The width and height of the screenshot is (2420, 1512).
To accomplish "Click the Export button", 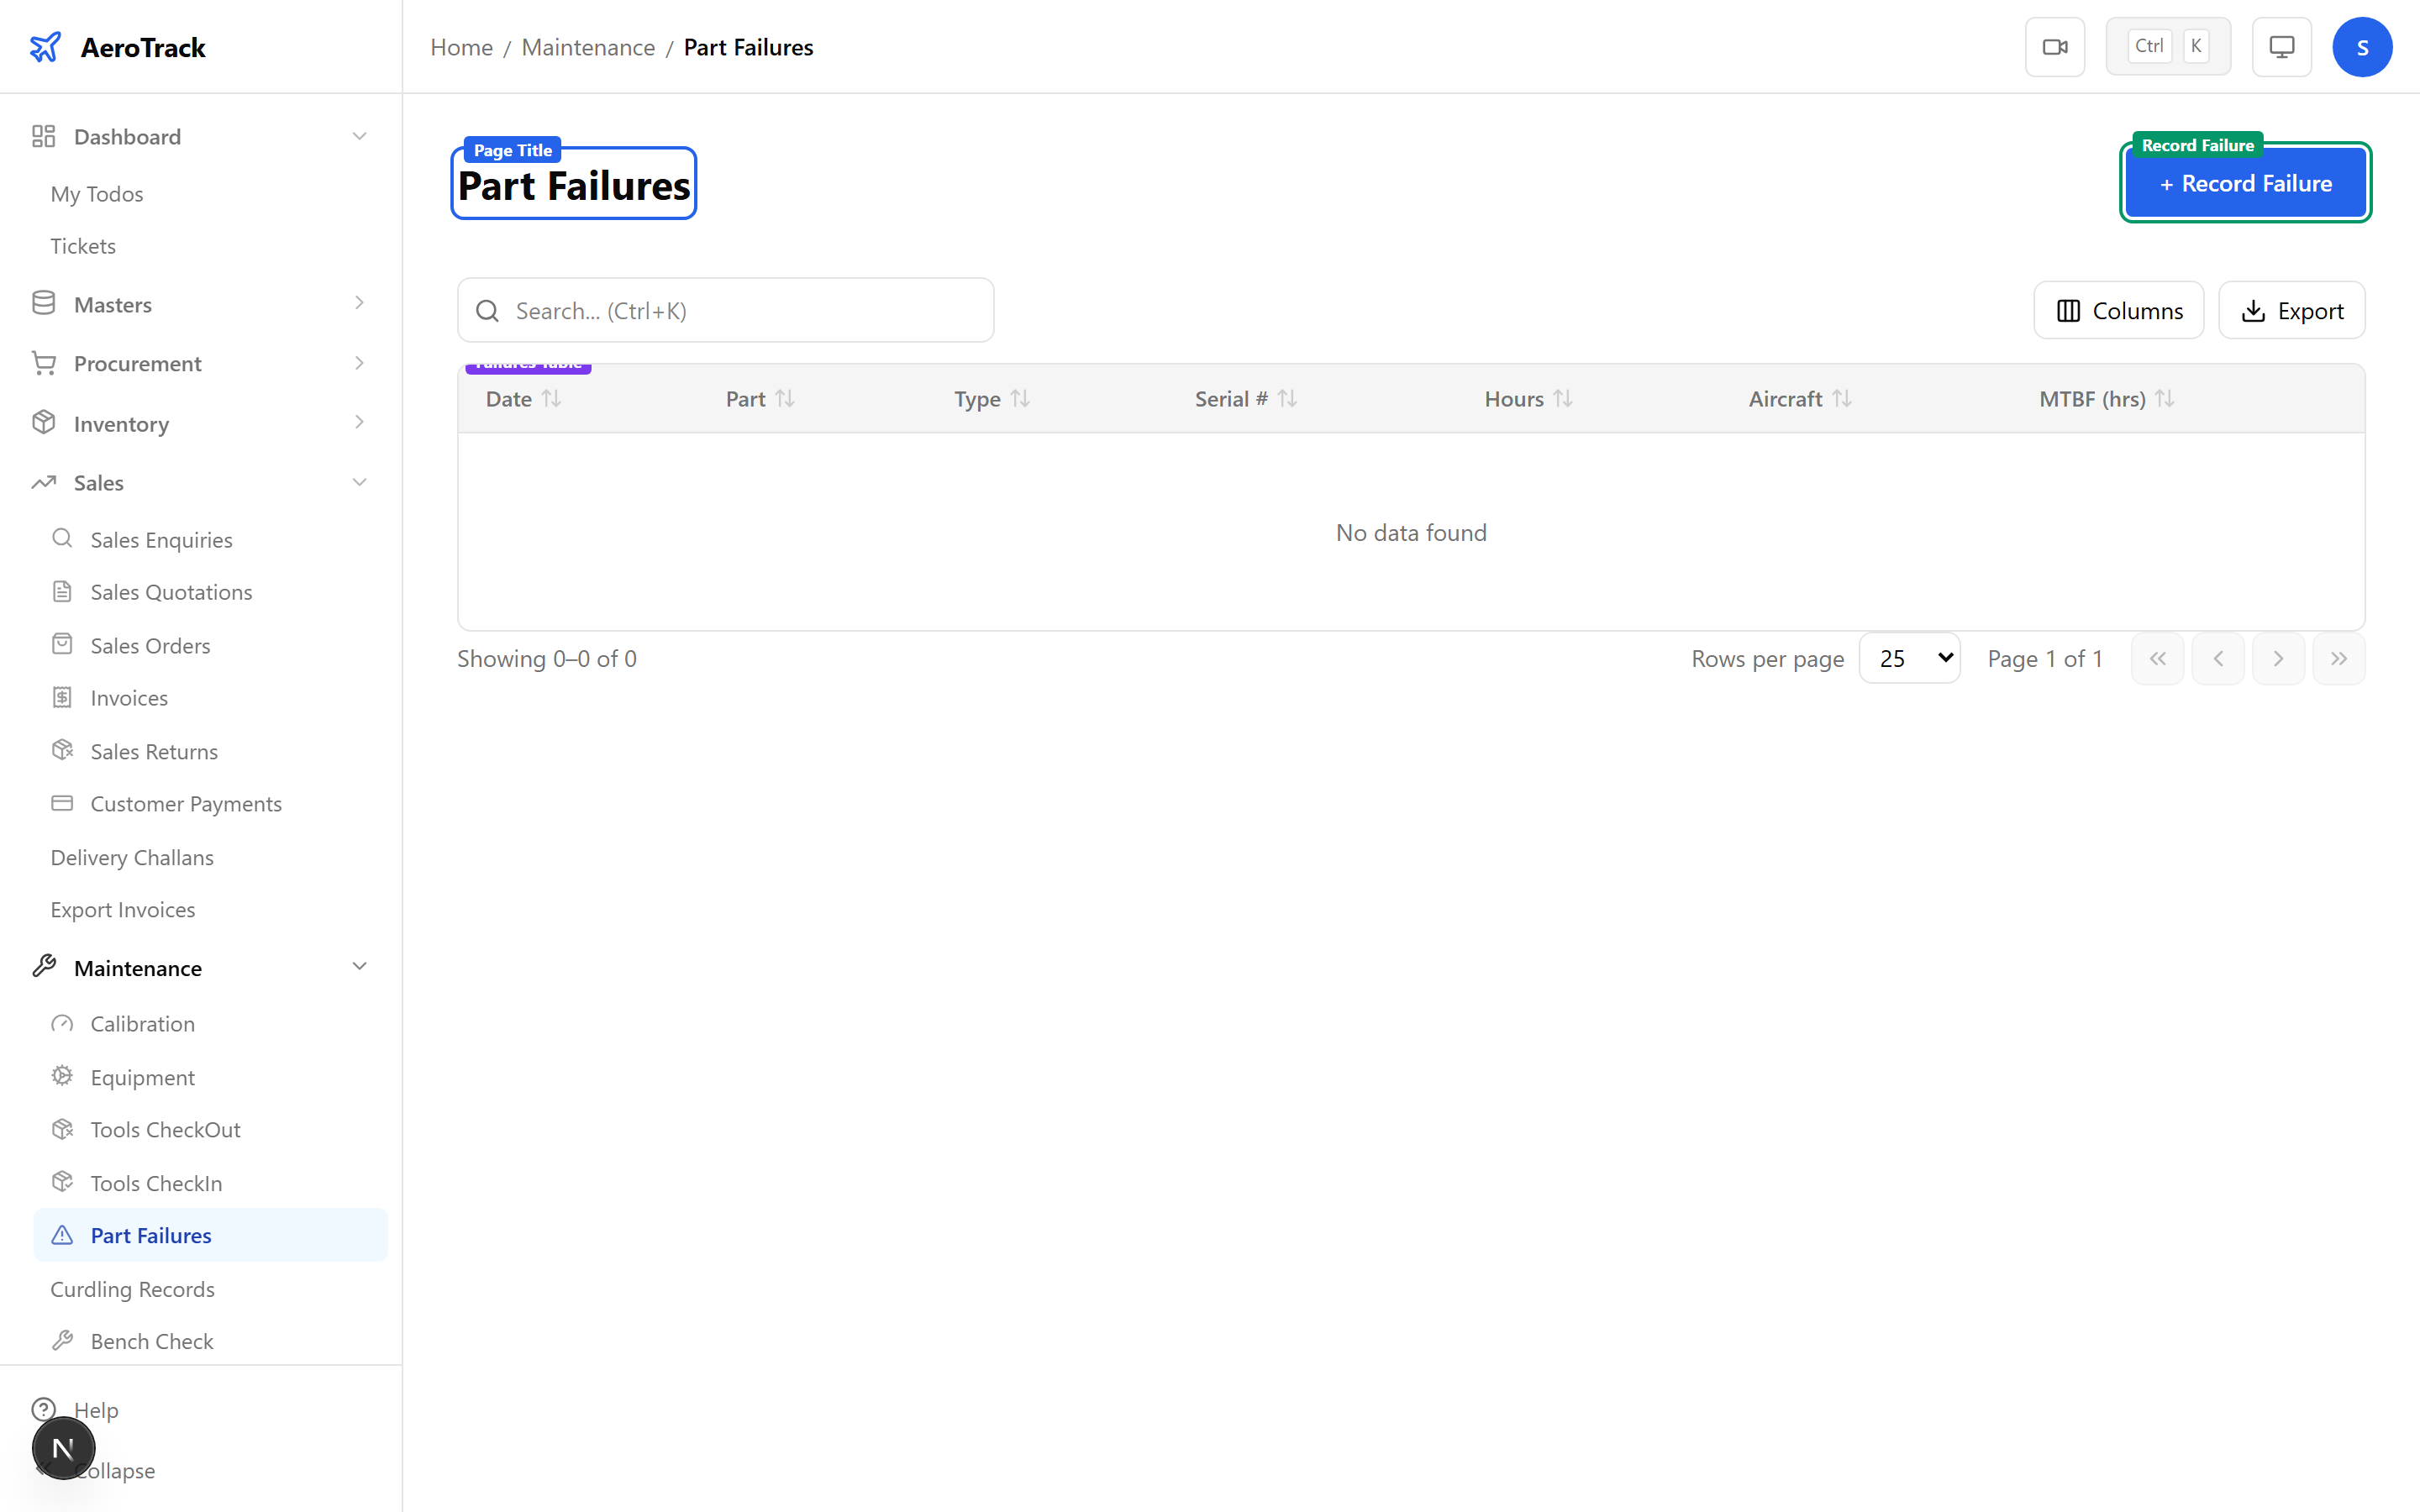I will tap(2291, 311).
